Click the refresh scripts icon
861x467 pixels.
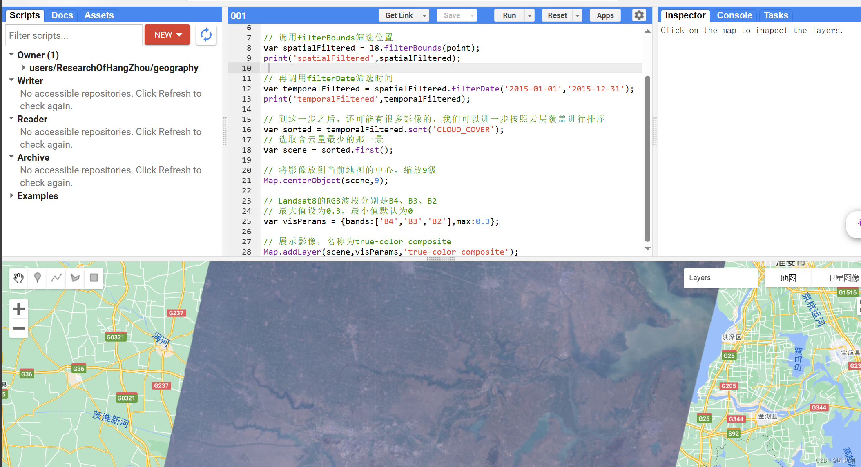coord(206,35)
